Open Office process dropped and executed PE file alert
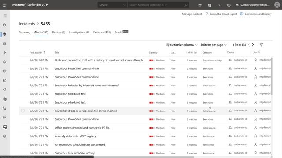Viewport: 282px width, 158px height. click(82, 128)
